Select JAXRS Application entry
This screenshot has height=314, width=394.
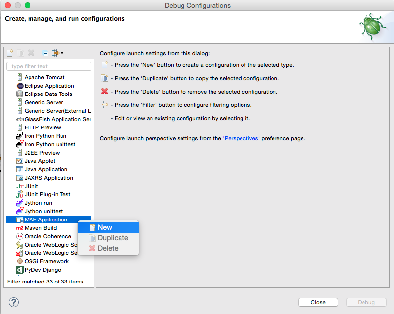click(x=49, y=178)
